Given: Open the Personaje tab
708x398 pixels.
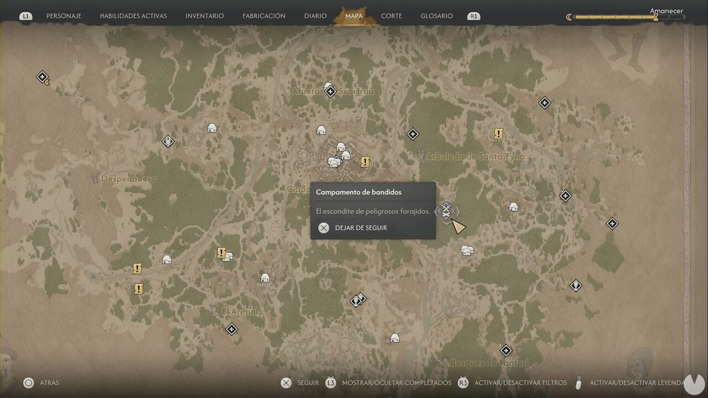Looking at the screenshot, I should 64,16.
